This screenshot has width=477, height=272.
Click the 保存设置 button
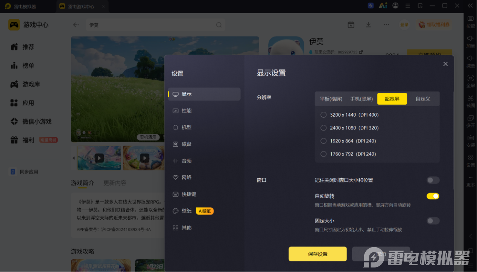pos(317,254)
